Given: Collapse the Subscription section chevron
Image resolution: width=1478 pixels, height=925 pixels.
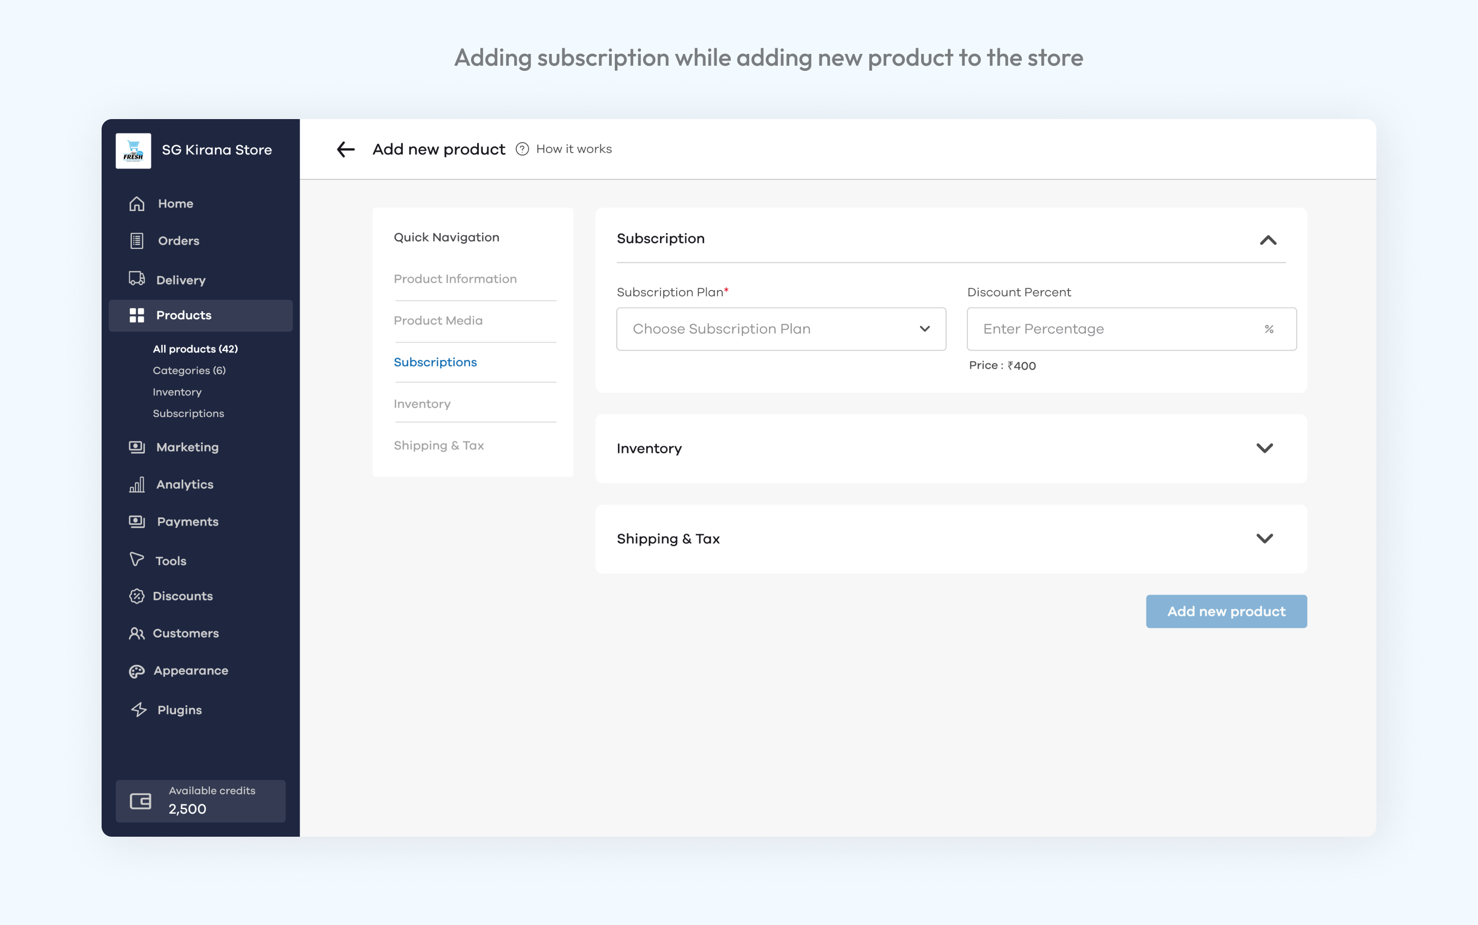Looking at the screenshot, I should coord(1268,240).
